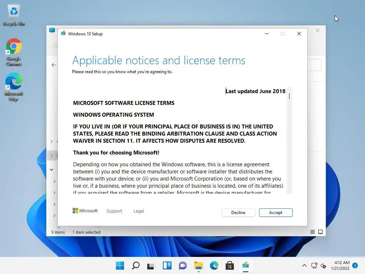Open Task View on taskbar
This screenshot has height=274, width=365.
151,265
